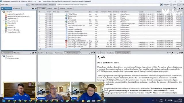The width and height of the screenshot is (184, 103).
Task: Click the chamadas.xlsx spreadsheet file icon
Action: pyautogui.click(x=66, y=22)
